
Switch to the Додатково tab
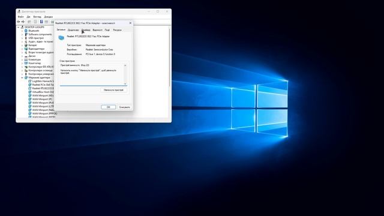tap(73, 30)
